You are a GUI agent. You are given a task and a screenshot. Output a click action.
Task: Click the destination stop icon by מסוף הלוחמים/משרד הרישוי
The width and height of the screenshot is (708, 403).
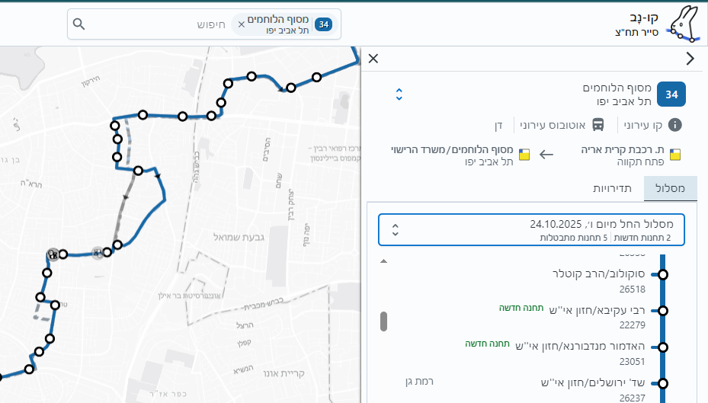coord(524,155)
